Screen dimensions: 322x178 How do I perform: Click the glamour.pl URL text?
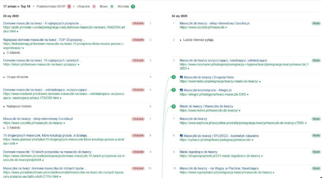pyautogui.click(x=64, y=142)
